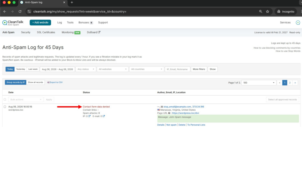
Task: Bookmark this page with the star icon
Action: click(267, 12)
